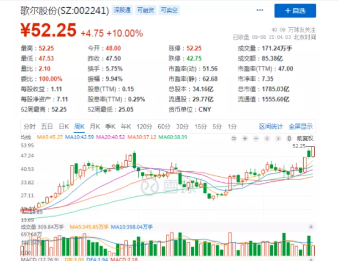Click the latest red weekly candlestick at 52.25
Screen dimensions: 338x261
pyautogui.click(x=313, y=152)
